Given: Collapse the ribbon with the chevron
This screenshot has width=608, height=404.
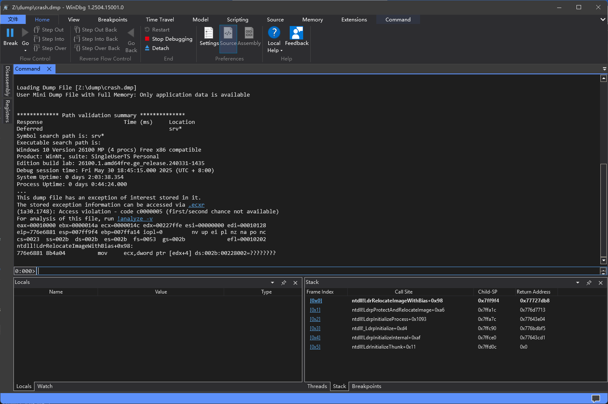Looking at the screenshot, I should tap(603, 20).
